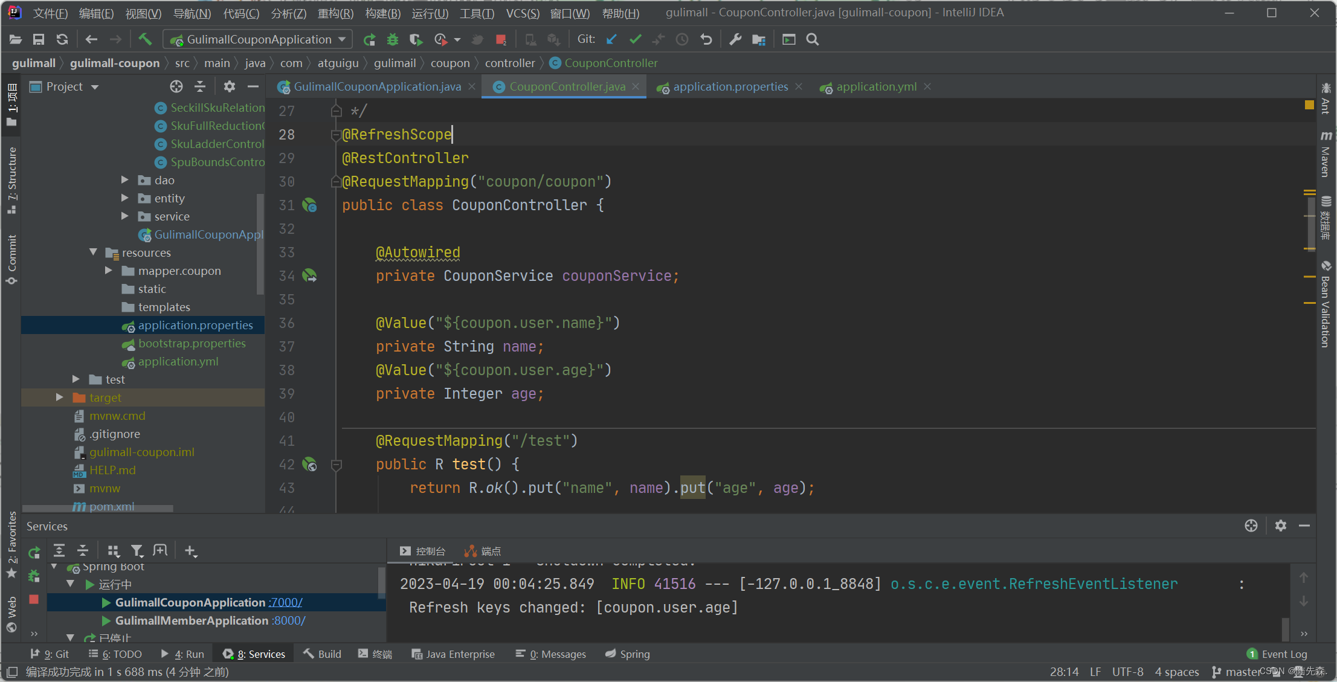The height and width of the screenshot is (682, 1337).
Task: Rerun service in Services panel toolbar
Action: click(34, 552)
